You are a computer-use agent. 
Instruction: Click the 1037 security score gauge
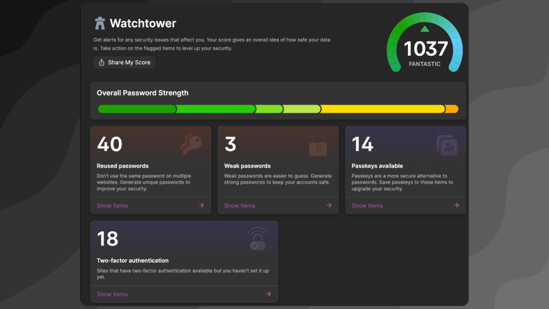coord(425,49)
